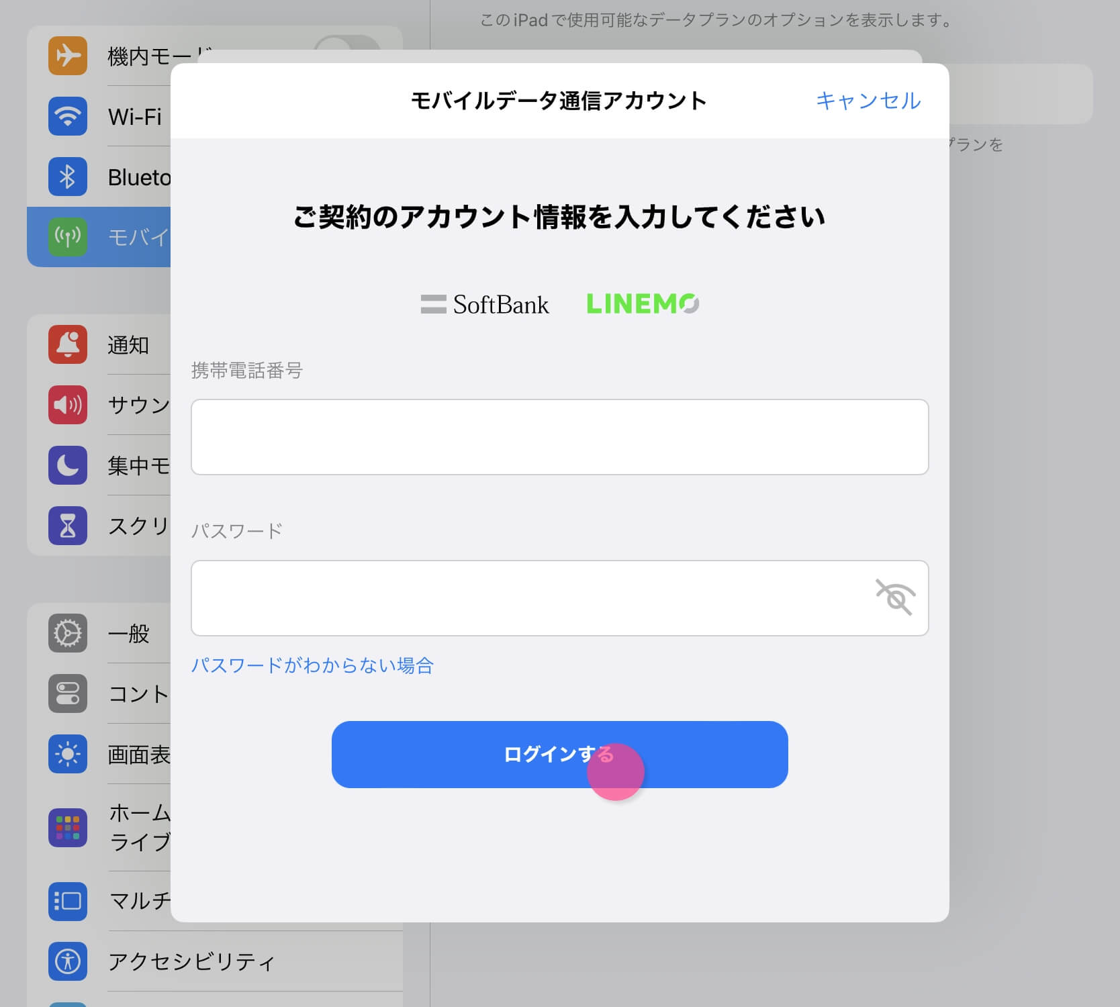Open Wi-Fi settings icon
The height and width of the screenshot is (1007, 1120).
[68, 116]
